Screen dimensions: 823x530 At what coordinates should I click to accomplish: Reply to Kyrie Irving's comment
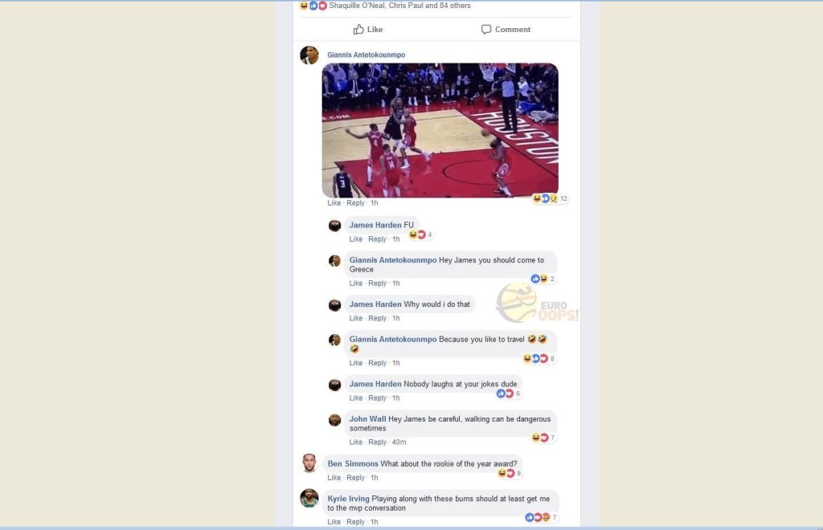coord(355,522)
